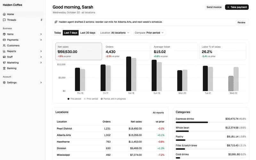The width and height of the screenshot is (256, 160).
Task: Click the Send invoice button
Action: (x=214, y=7)
